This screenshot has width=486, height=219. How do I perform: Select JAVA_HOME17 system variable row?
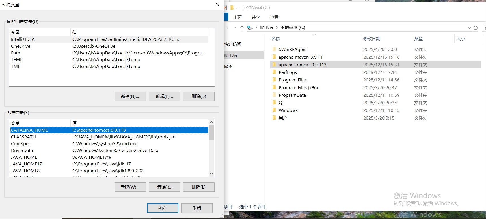[x=109, y=164]
